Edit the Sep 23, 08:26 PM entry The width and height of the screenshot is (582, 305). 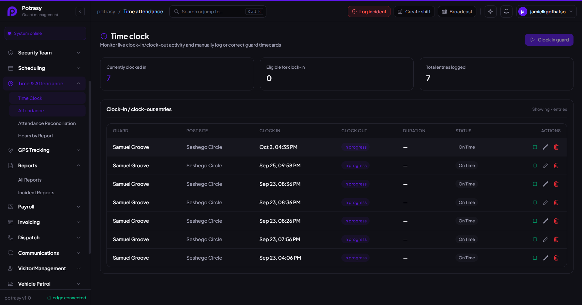[x=545, y=221]
